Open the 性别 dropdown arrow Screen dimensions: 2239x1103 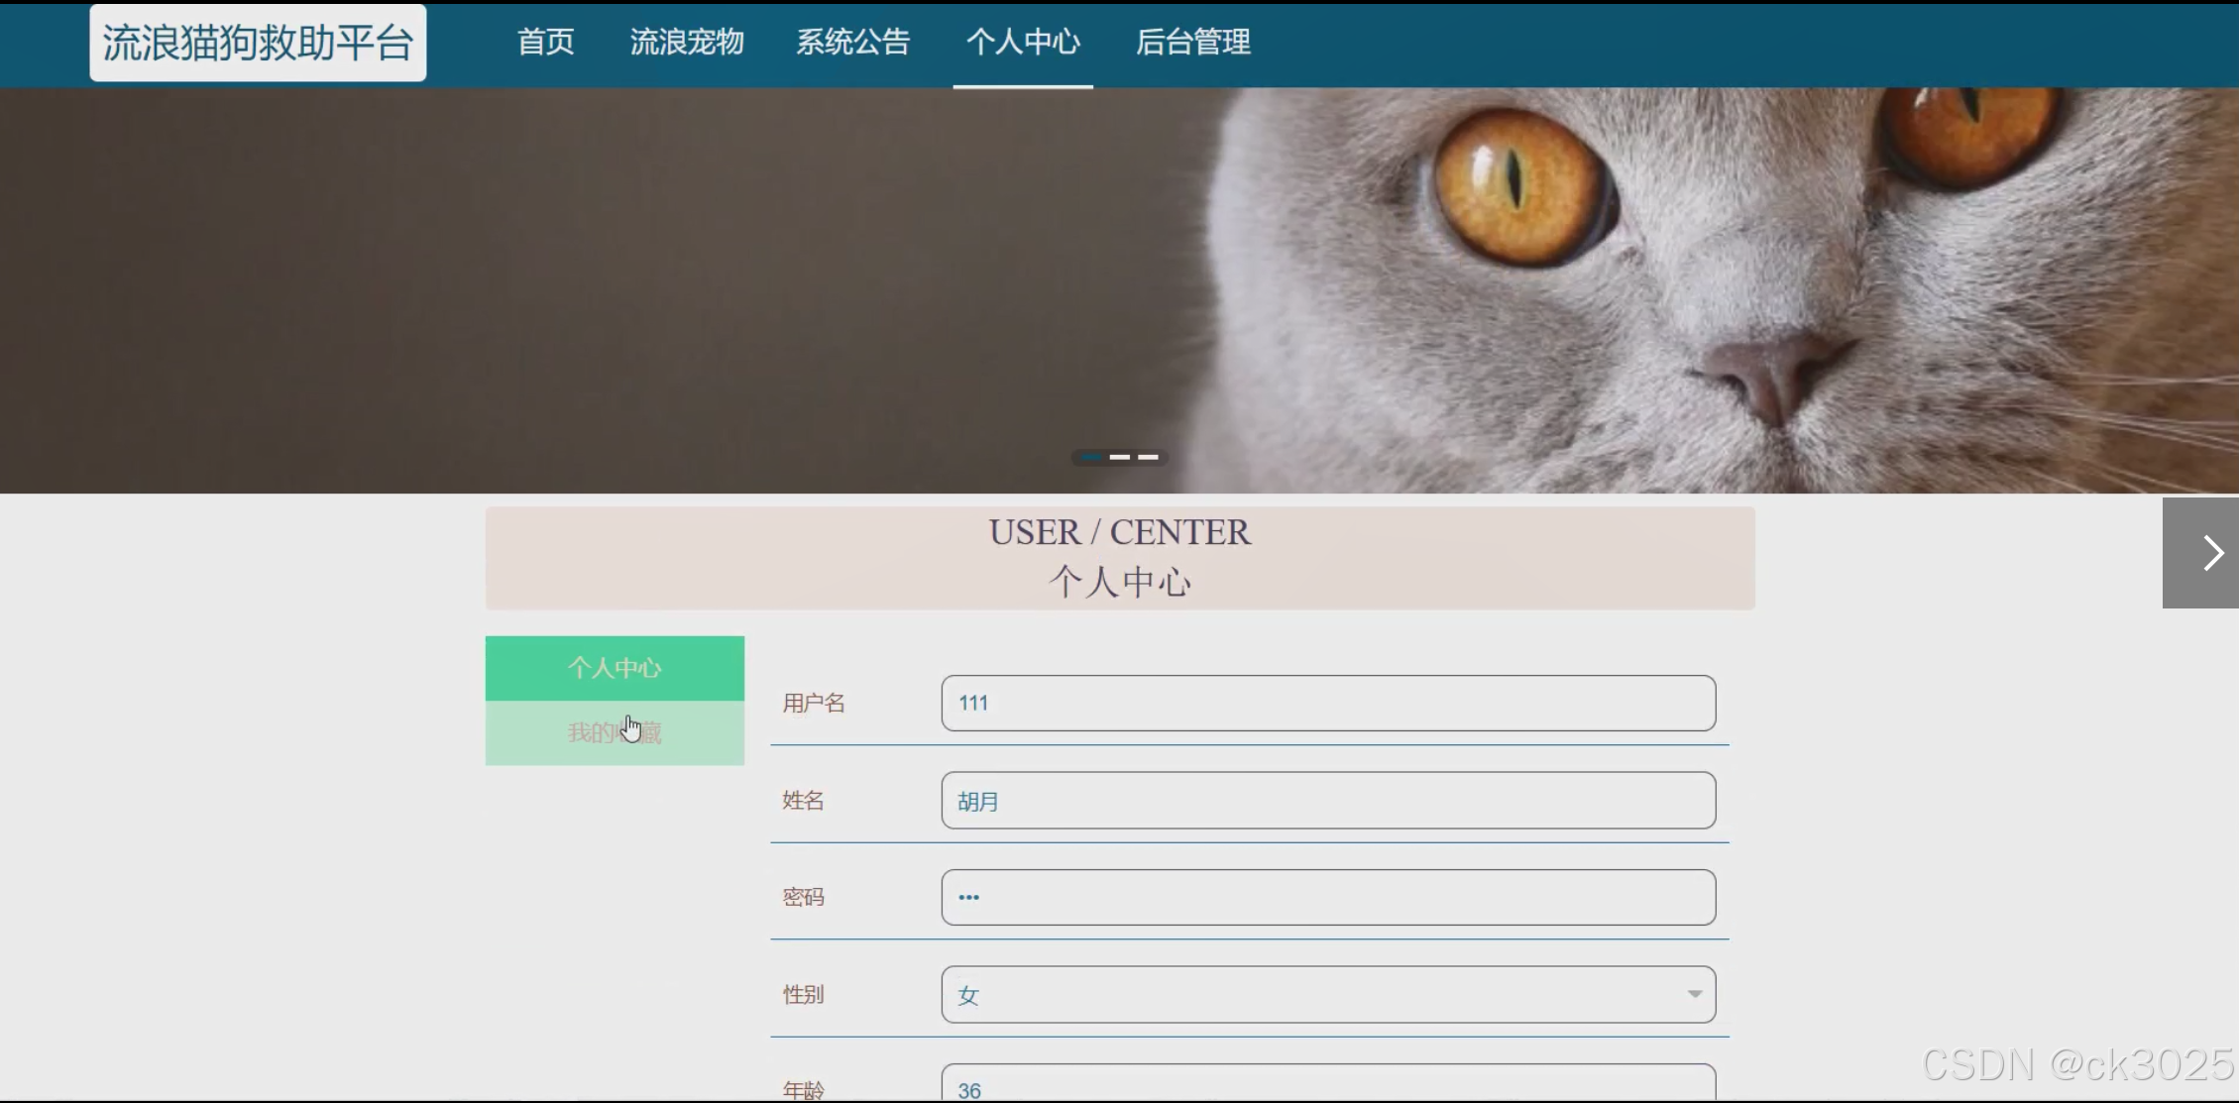(1694, 994)
